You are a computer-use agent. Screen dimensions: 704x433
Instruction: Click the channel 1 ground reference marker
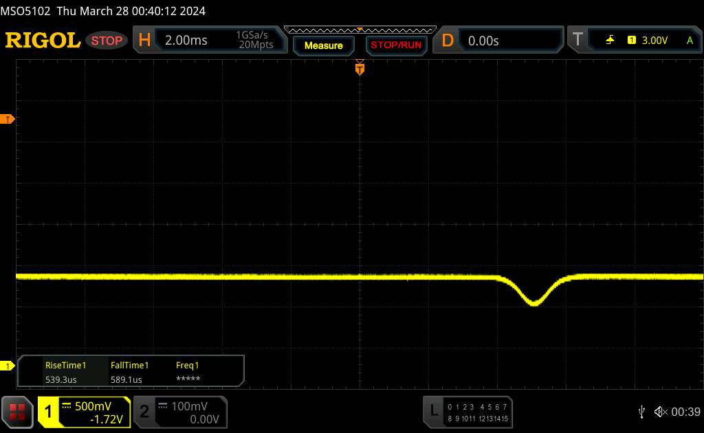(x=9, y=366)
